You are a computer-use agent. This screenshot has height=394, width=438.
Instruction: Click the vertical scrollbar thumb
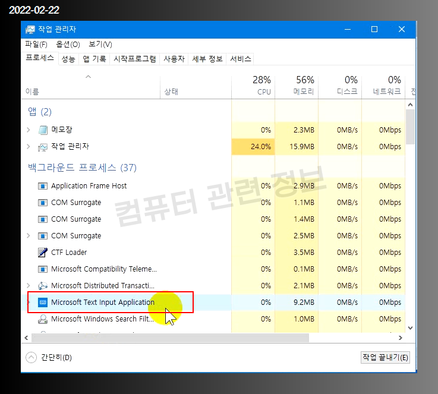pos(410,127)
